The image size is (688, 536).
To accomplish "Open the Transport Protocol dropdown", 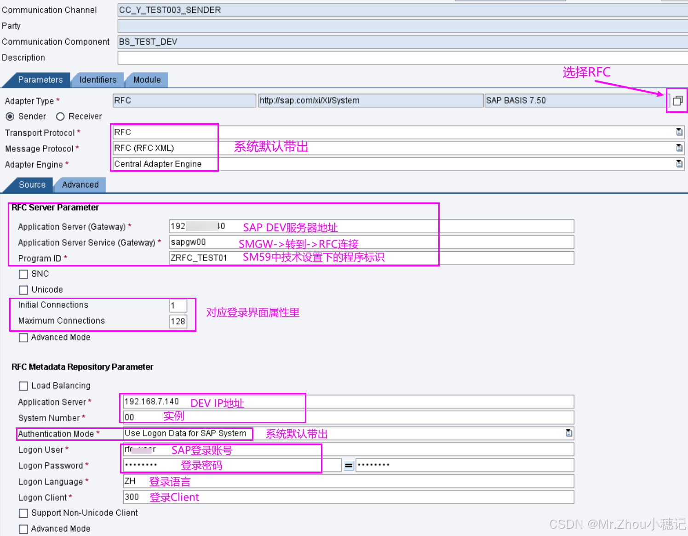I will 679,132.
